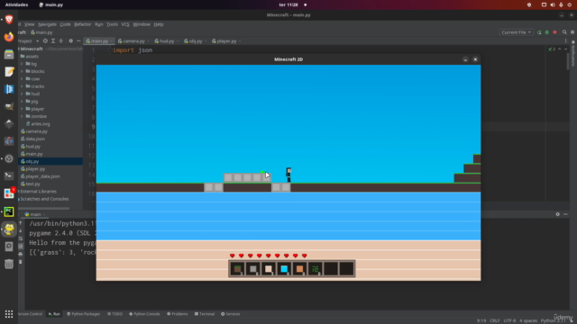Stop the running program with red square

555,32
